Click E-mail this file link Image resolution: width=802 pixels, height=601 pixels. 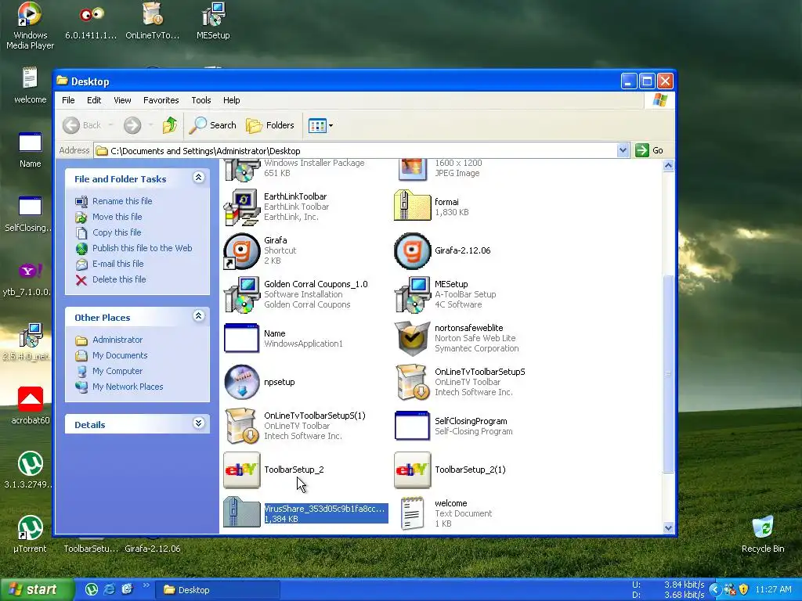(x=117, y=265)
